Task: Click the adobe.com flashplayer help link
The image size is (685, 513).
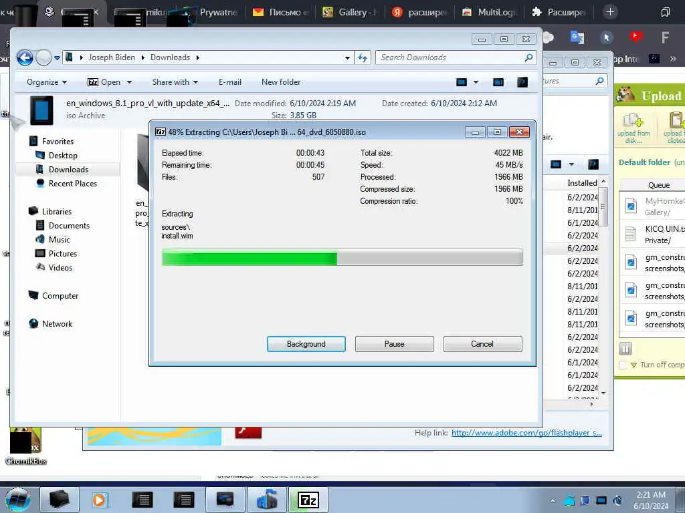Action: pos(526,433)
